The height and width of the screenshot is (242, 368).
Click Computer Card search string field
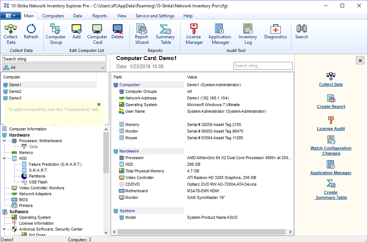tap(263, 66)
